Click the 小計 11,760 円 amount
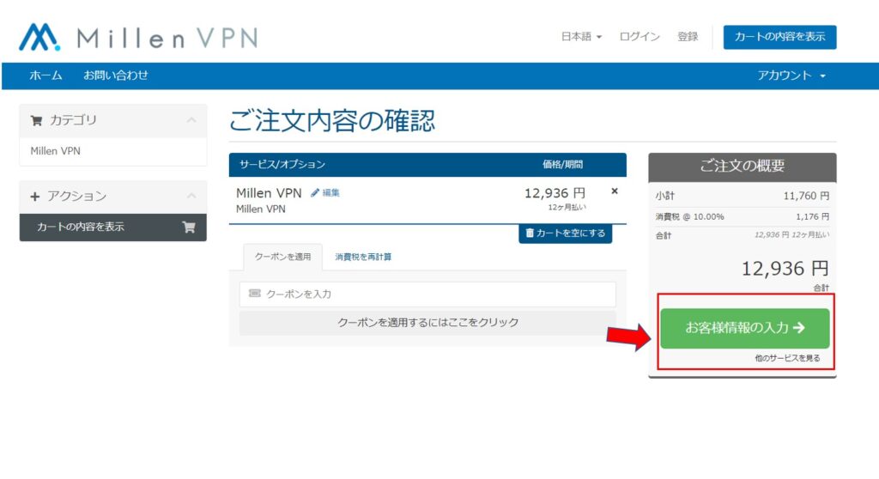 [x=805, y=196]
